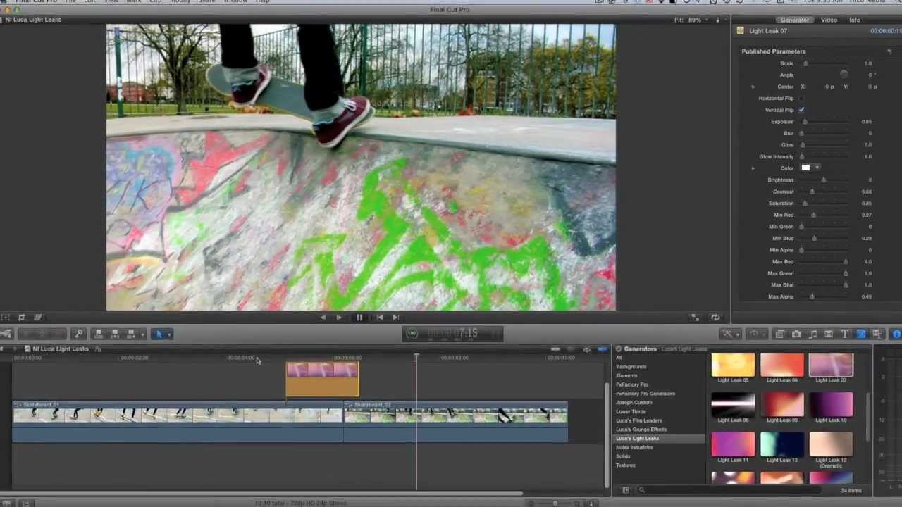Select the Skateboard_02 clip in timeline
The width and height of the screenshot is (902, 507).
455,421
